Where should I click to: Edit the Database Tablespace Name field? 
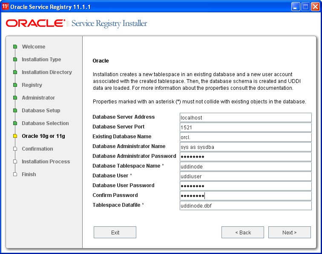click(246, 166)
